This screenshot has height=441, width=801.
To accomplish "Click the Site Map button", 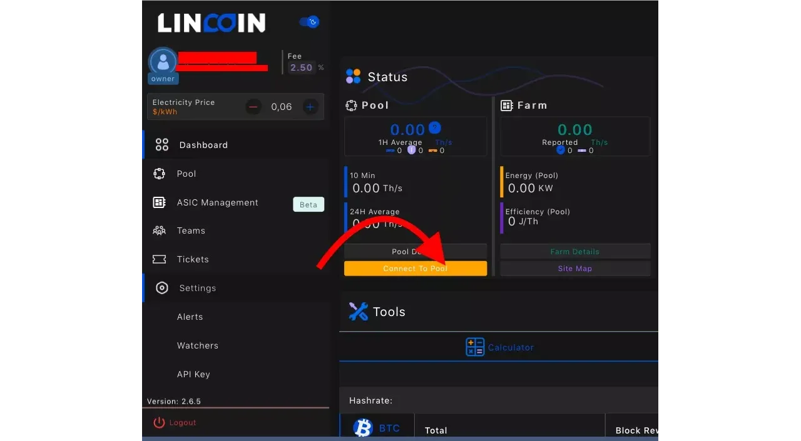I will pos(575,269).
